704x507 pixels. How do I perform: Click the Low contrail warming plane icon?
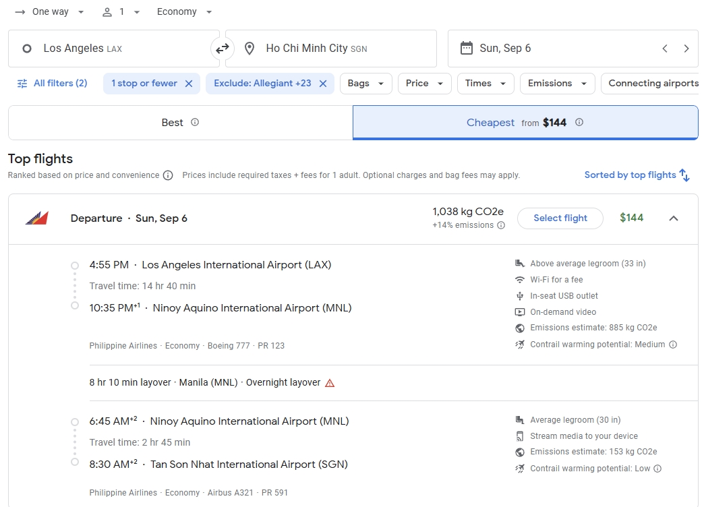(519, 469)
